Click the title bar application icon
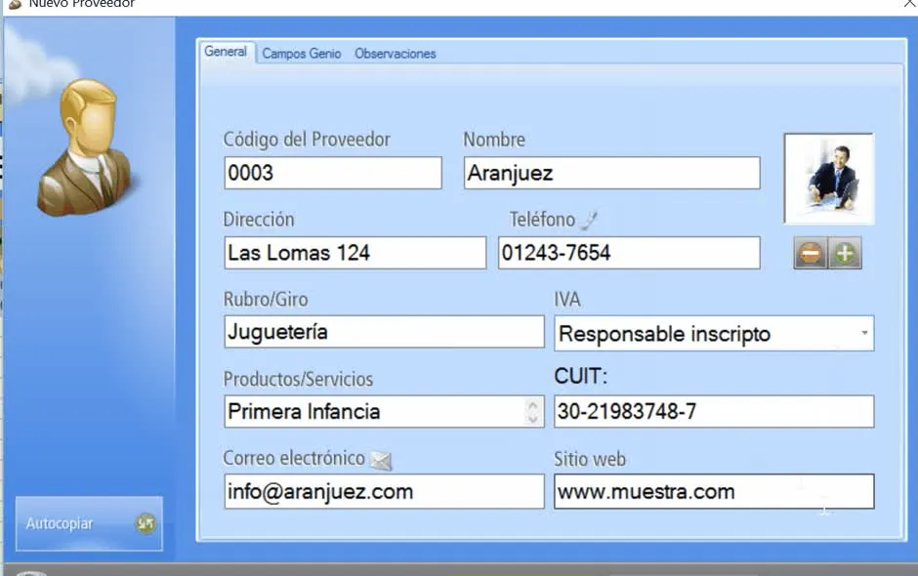Viewport: 918px width, 576px height. [x=16, y=4]
